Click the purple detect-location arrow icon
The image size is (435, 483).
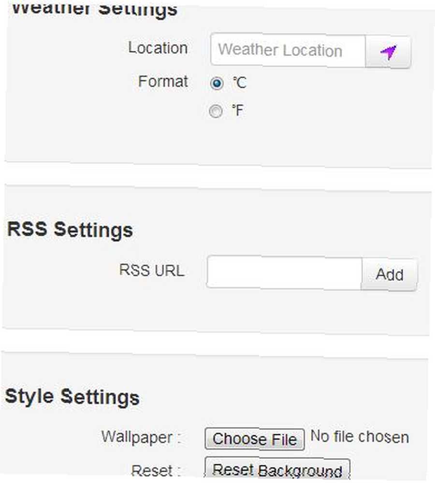(x=388, y=52)
